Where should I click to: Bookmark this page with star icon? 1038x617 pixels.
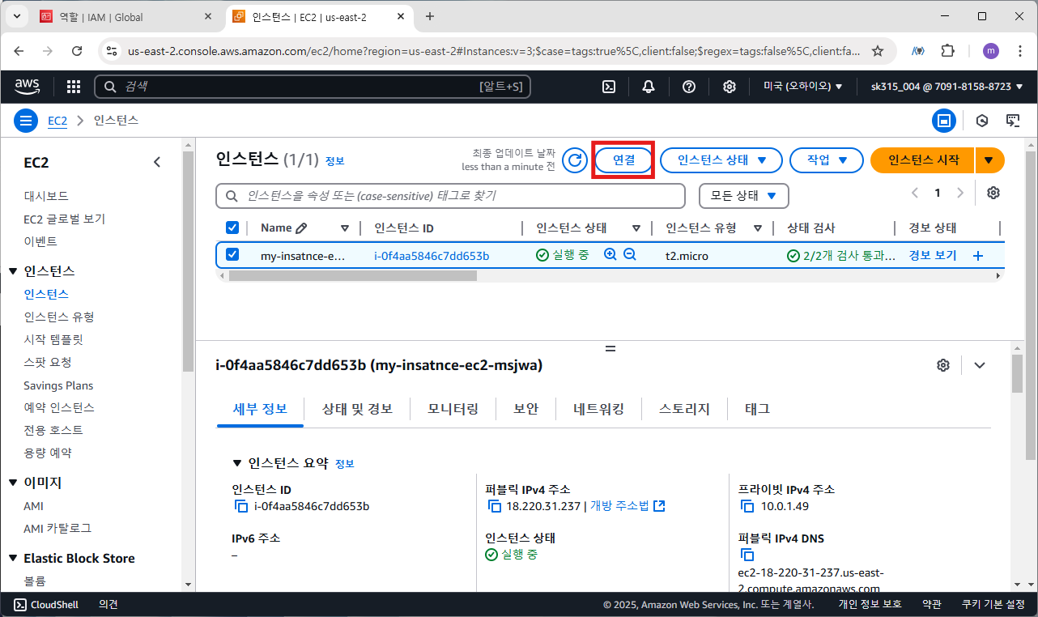(x=877, y=50)
